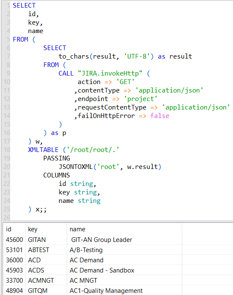Click line number 26 in the gutter

(x=7, y=218)
